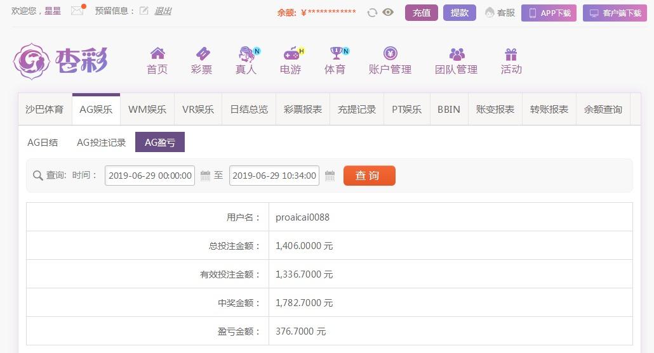Select the AG日结 sub-tab

(x=43, y=143)
